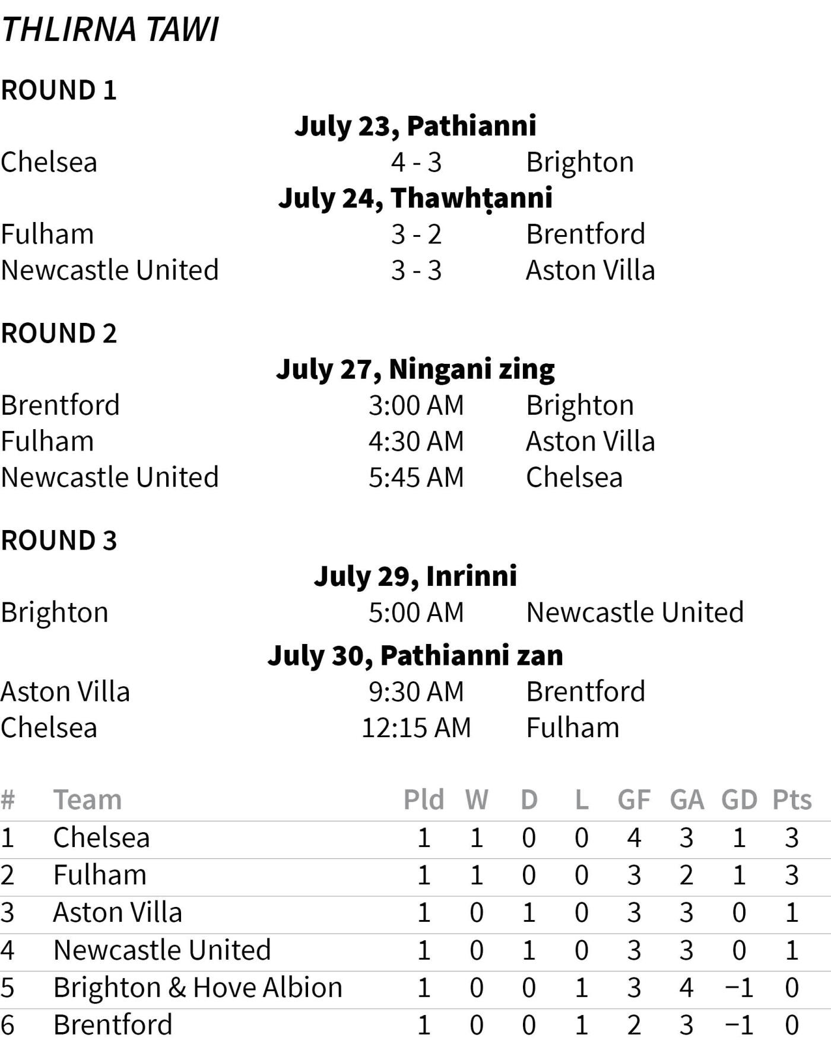Click the ROUND 2 heading

click(59, 334)
